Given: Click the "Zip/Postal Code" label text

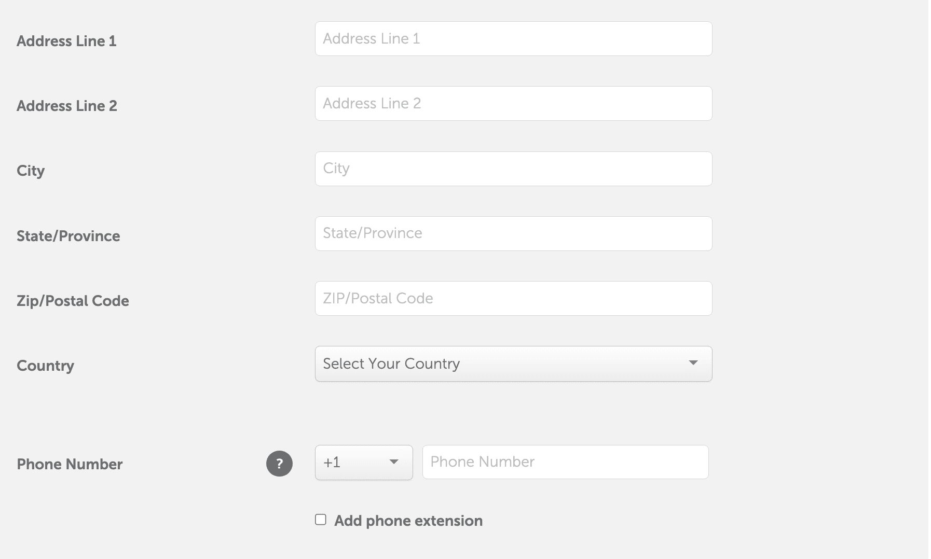Looking at the screenshot, I should coord(73,301).
